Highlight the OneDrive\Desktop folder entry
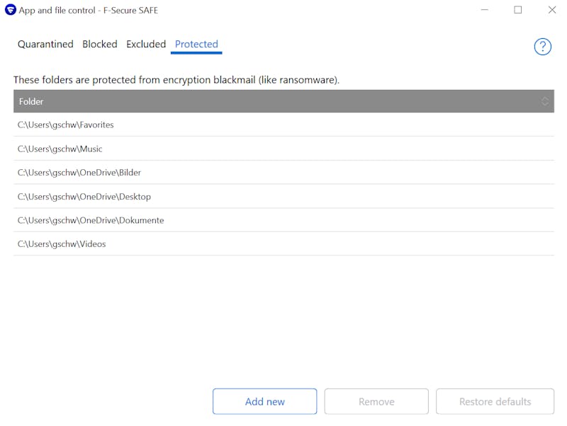The width and height of the screenshot is (567, 426). pyautogui.click(x=284, y=196)
